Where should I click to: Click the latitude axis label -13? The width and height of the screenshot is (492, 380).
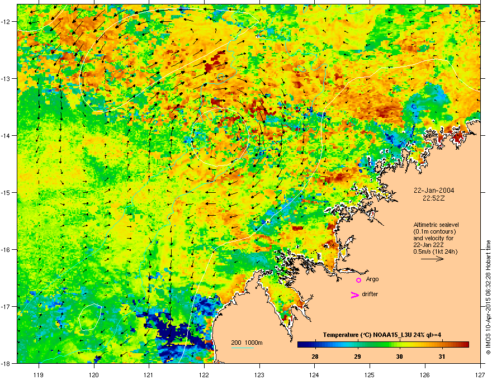[6, 78]
